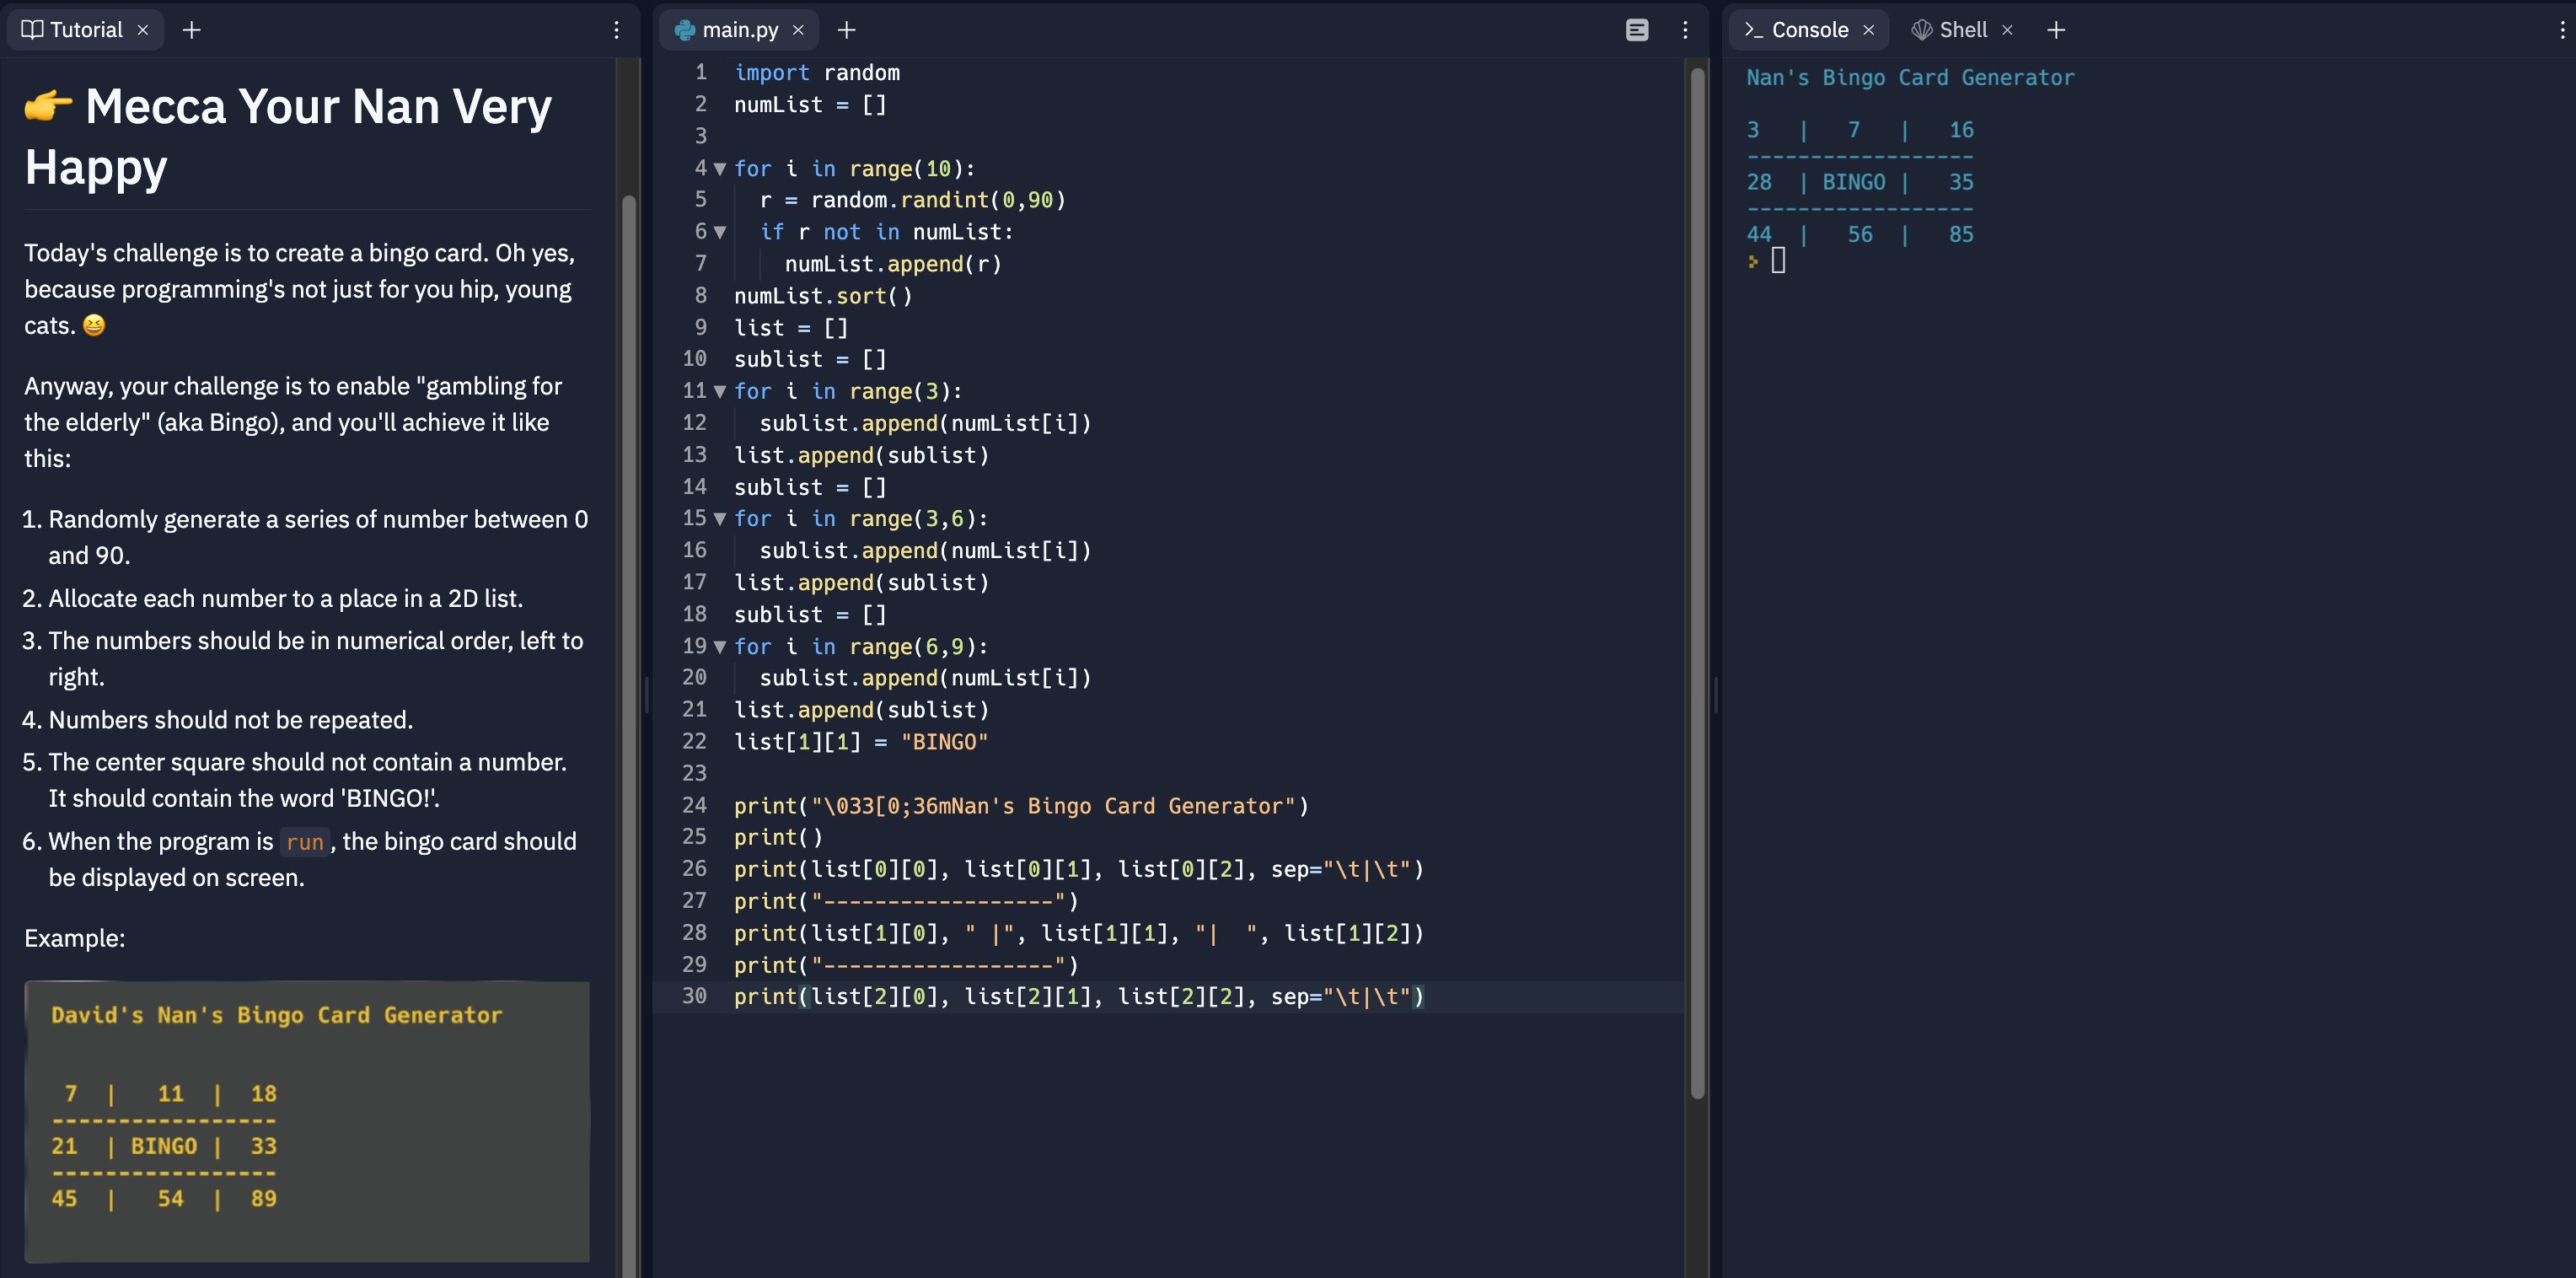Close the Console tab
The image size is (2576, 1278).
tap(1868, 30)
